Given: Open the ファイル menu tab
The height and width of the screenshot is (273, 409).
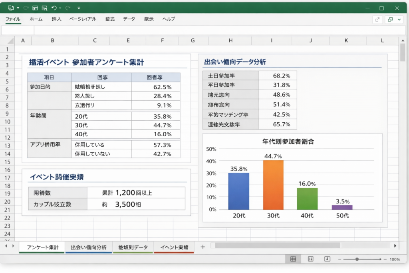Looking at the screenshot, I should (x=13, y=19).
